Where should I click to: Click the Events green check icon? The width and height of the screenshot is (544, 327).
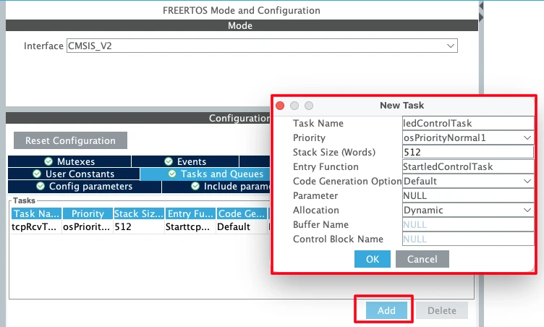click(169, 161)
